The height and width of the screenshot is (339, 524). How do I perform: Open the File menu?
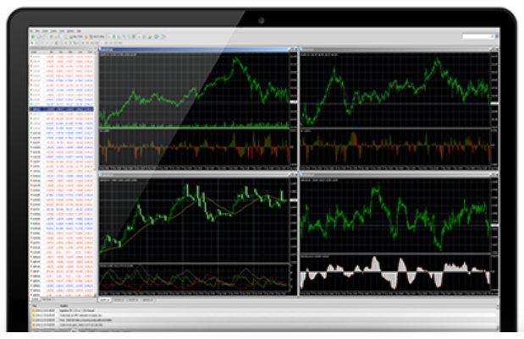(x=31, y=31)
